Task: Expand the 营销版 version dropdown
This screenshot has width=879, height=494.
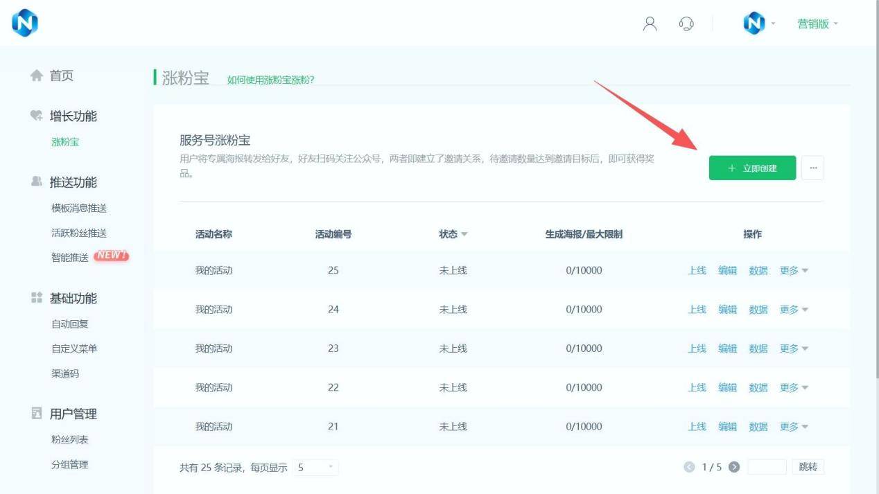Action: tap(817, 24)
